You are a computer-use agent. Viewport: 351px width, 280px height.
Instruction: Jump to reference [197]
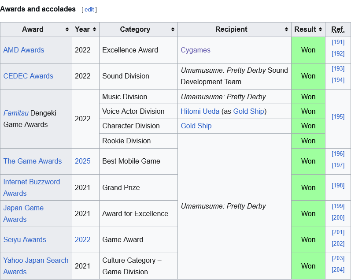[338, 165]
